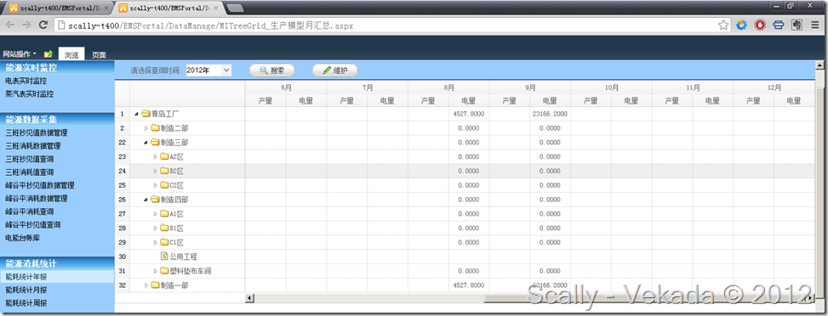Open 能耗统计周报 link
Image resolution: width=828 pixels, height=316 pixels.
[26, 302]
